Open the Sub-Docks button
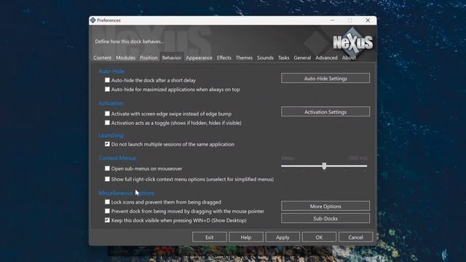 [325, 218]
